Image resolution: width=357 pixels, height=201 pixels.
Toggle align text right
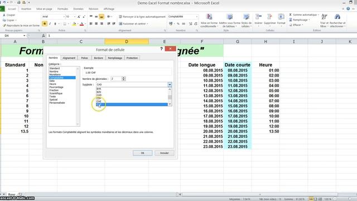point(102,23)
